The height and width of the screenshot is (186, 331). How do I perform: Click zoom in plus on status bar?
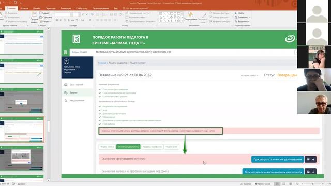click(323, 184)
